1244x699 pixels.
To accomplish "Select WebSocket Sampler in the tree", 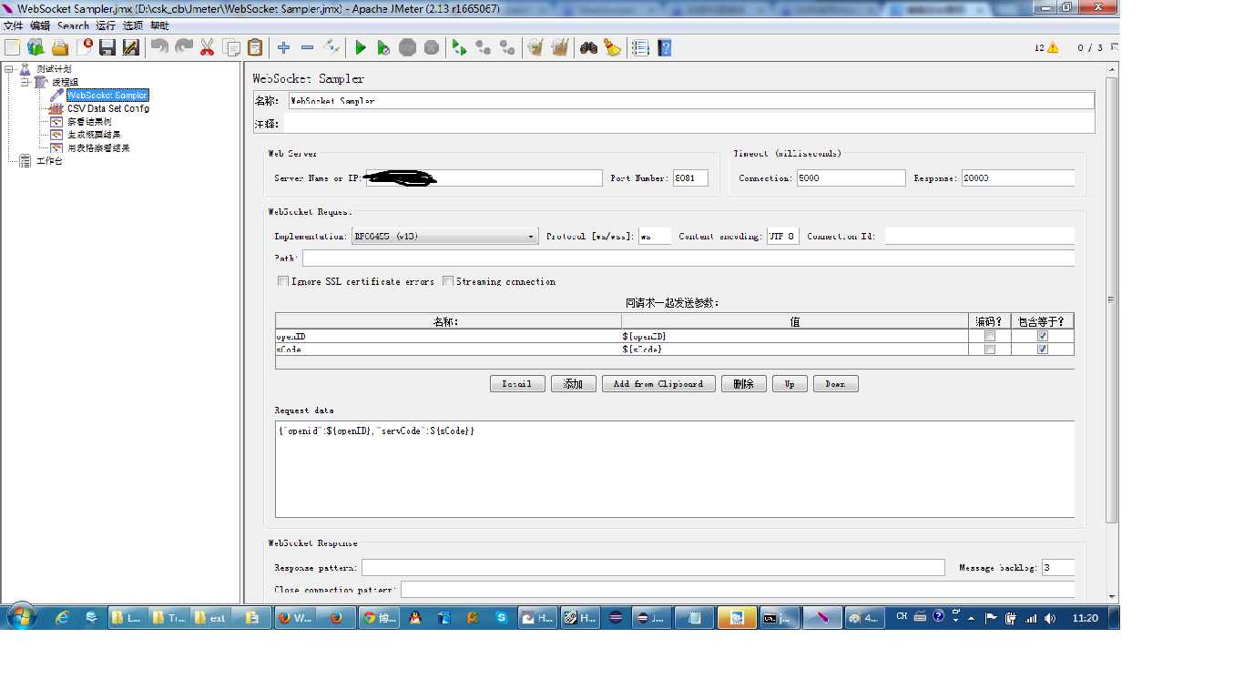I will coord(107,95).
